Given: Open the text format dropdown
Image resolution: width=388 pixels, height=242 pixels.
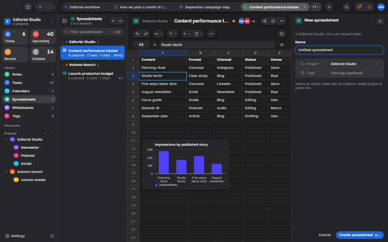Looking at the screenshot, I should (x=159, y=34).
